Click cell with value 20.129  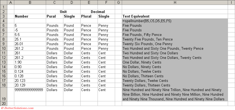pyautogui.click(x=30, y=85)
